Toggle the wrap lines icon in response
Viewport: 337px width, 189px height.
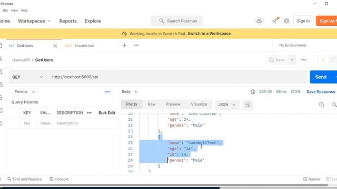[247, 104]
